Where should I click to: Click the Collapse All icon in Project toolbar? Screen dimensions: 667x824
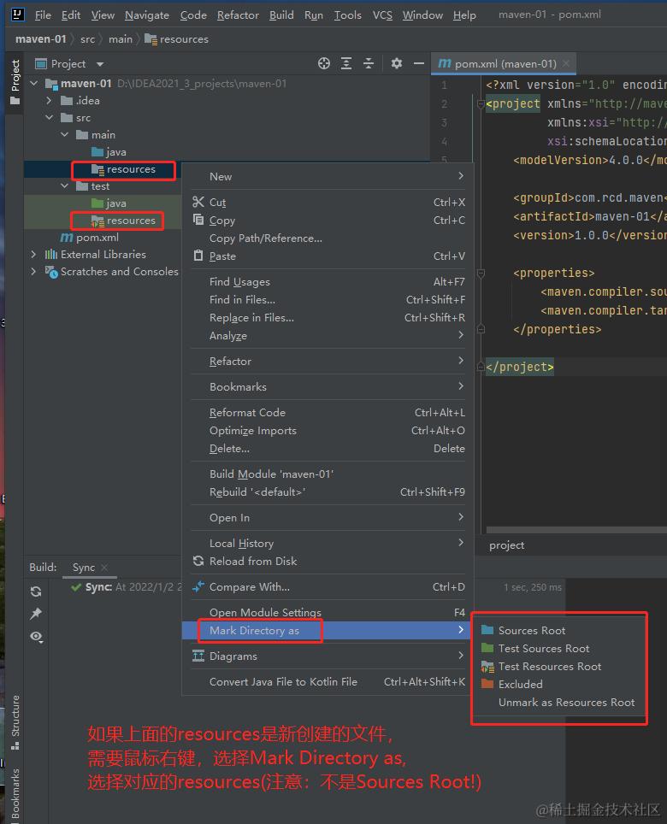pyautogui.click(x=369, y=63)
